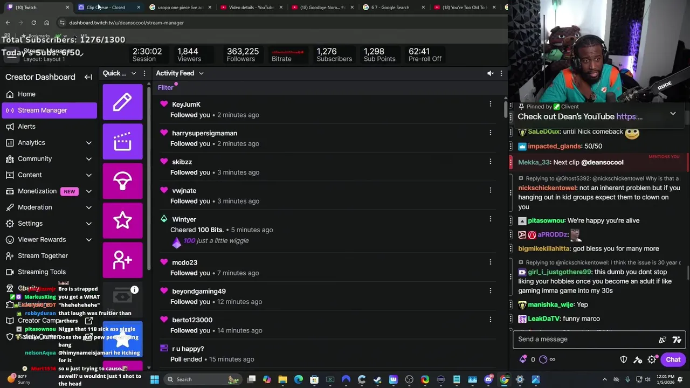Collapse the Creator Dashboard sidebar arrow
690x388 pixels.
pos(88,77)
